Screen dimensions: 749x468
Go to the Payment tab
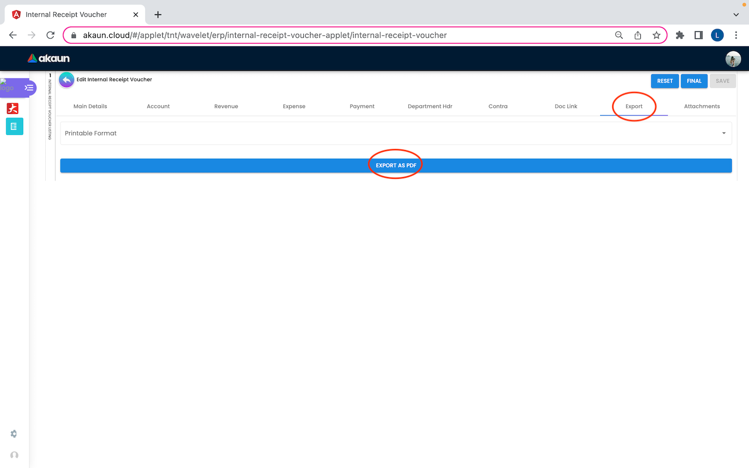point(362,106)
